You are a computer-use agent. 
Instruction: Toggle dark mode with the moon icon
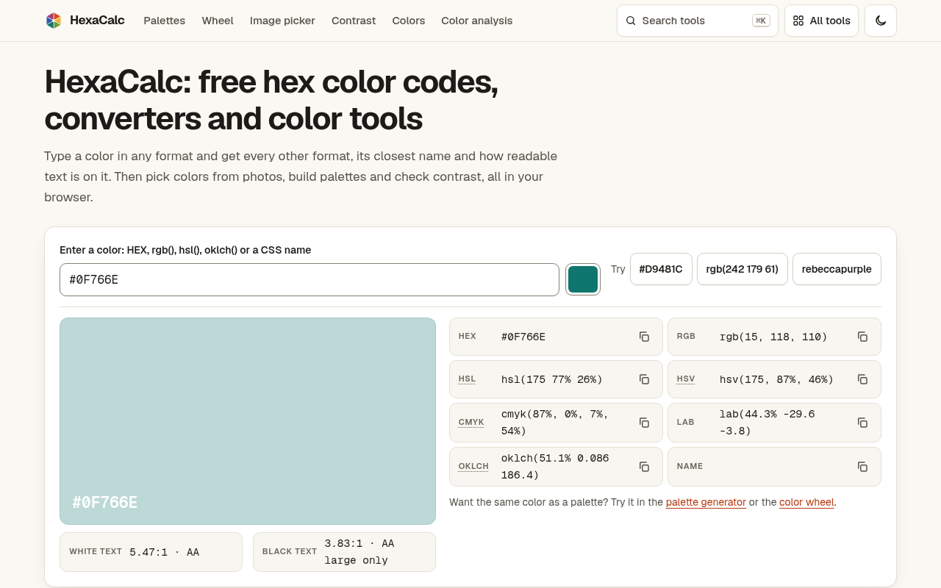pos(881,21)
